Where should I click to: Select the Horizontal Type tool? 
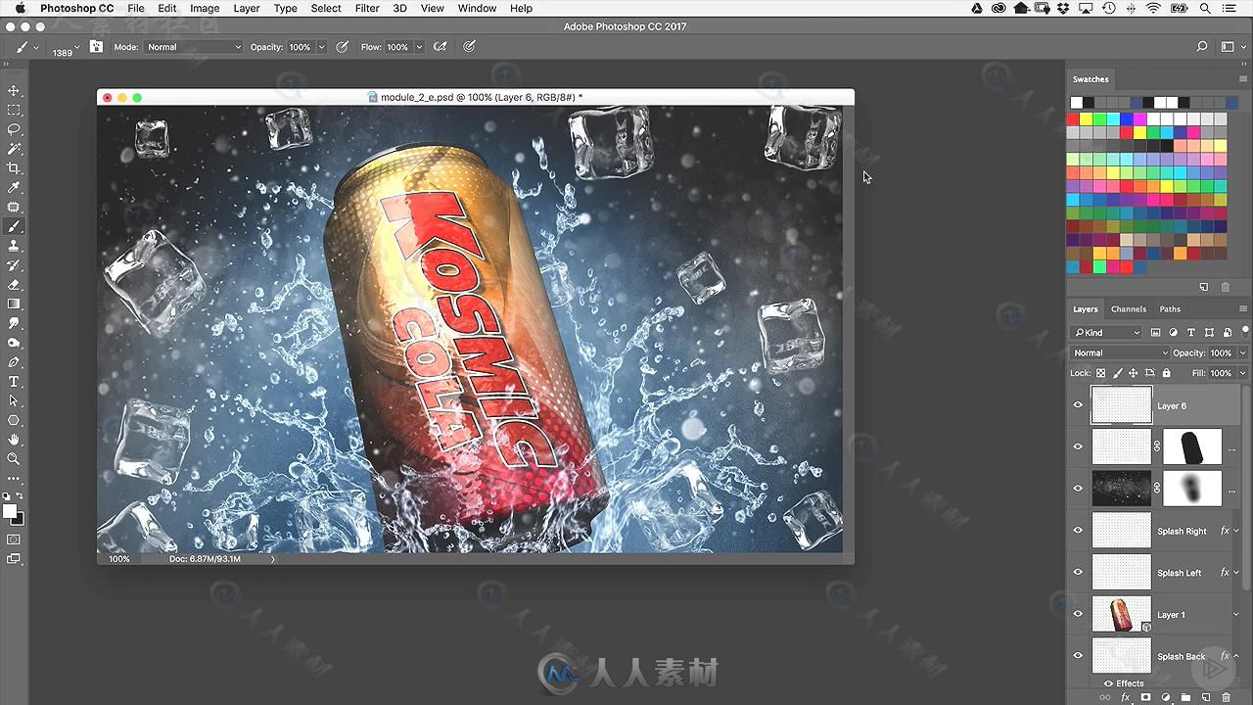(x=14, y=382)
